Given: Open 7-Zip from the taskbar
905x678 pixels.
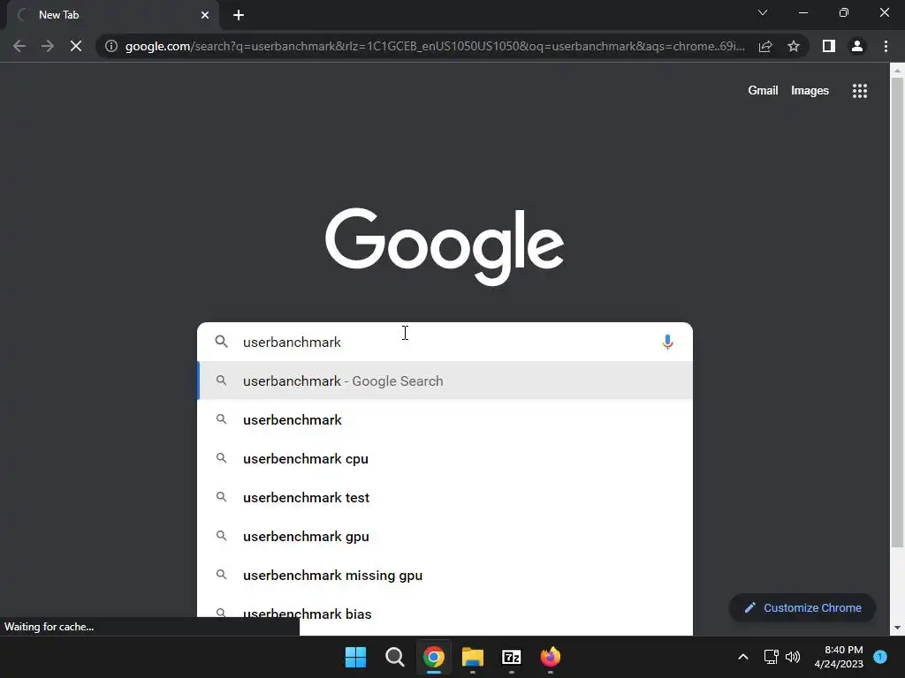Looking at the screenshot, I should (512, 657).
